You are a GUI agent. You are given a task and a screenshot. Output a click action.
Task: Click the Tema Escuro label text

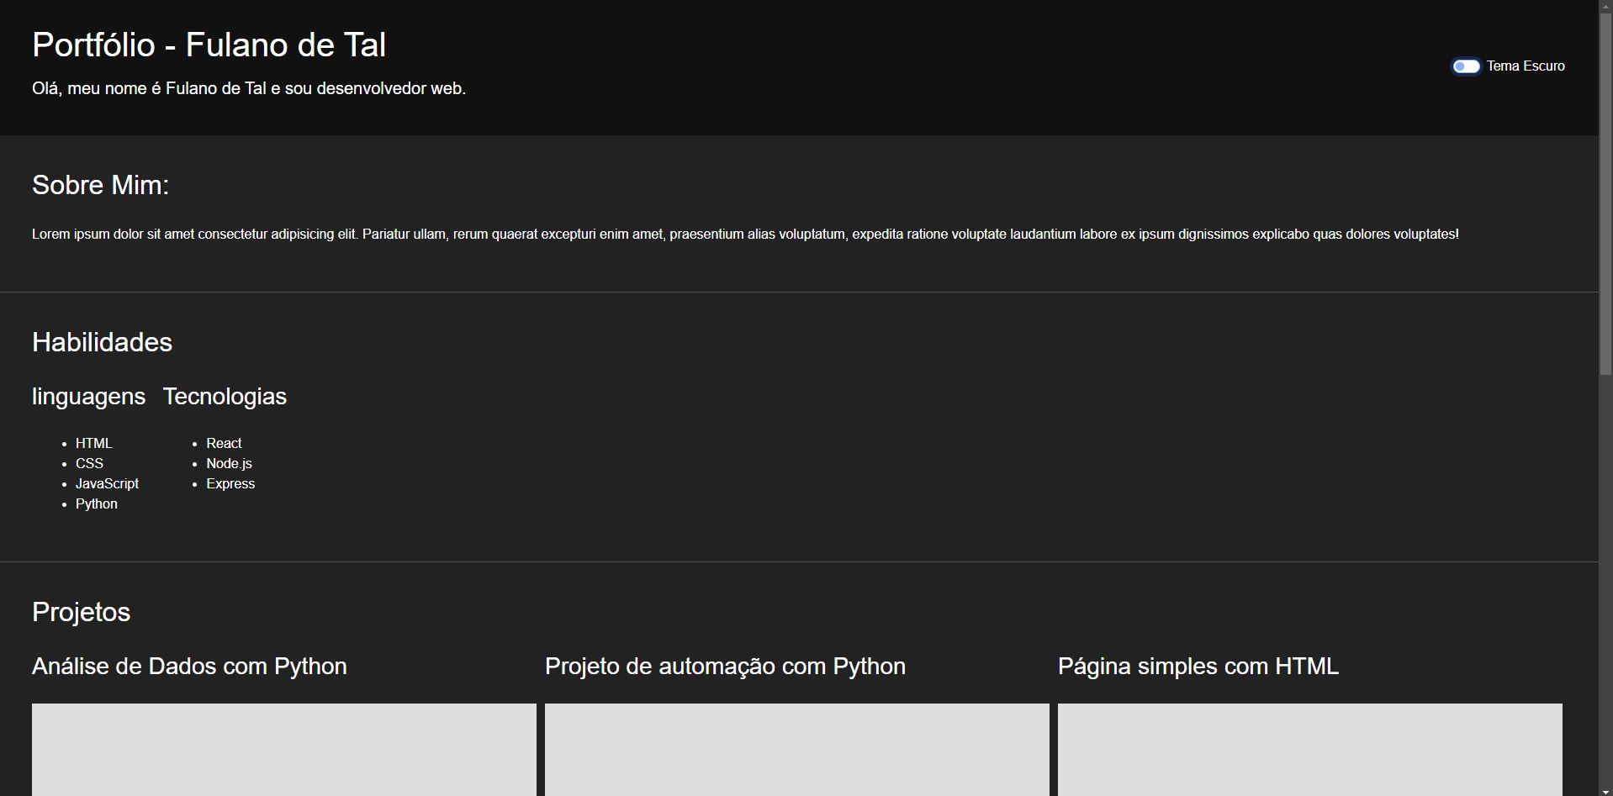point(1526,66)
